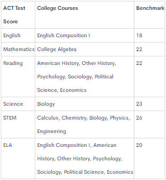Select benchmark value 18

coord(139,35)
